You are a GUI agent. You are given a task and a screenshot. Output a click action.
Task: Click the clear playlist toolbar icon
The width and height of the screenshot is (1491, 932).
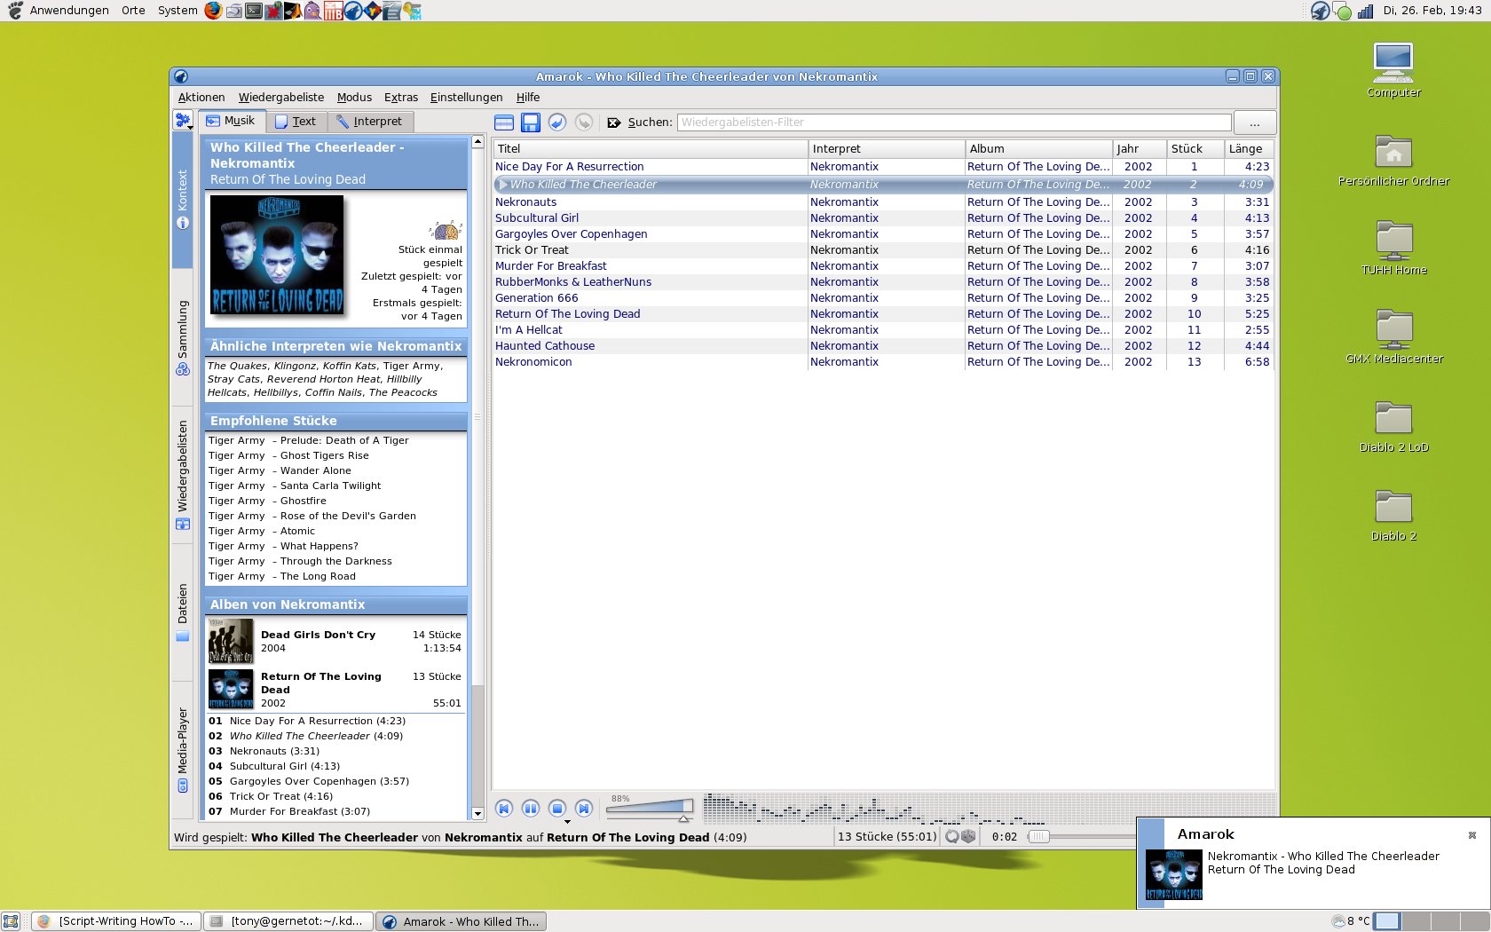504,122
